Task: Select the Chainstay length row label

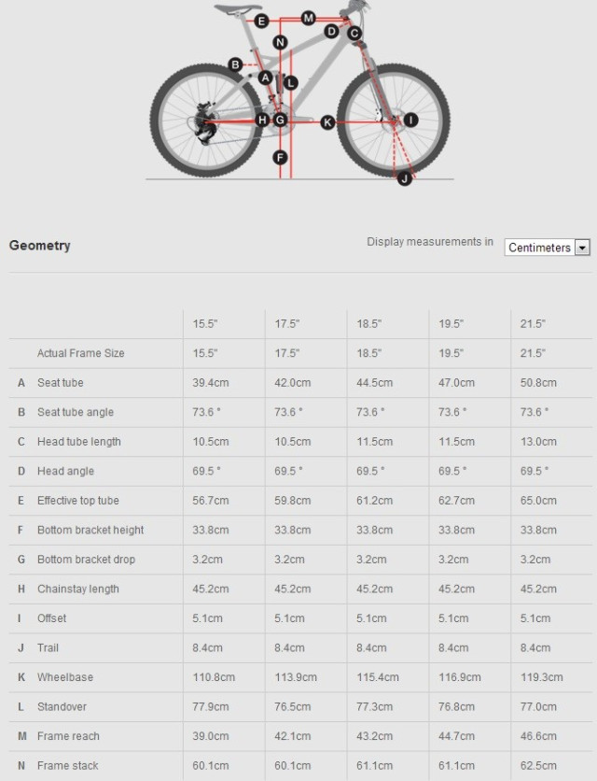Action: [78, 589]
